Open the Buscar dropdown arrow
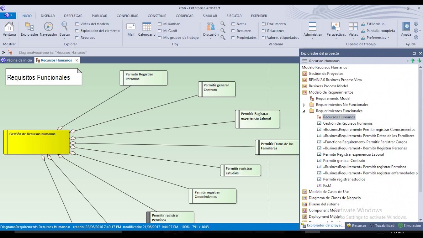Screen dimensions: 423x238 coord(64,38)
